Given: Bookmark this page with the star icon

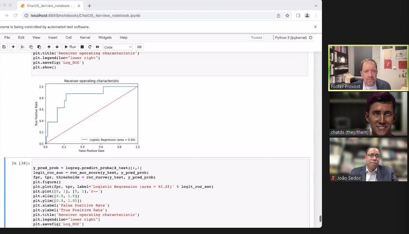Looking at the screenshot, I should pyautogui.click(x=287, y=16).
